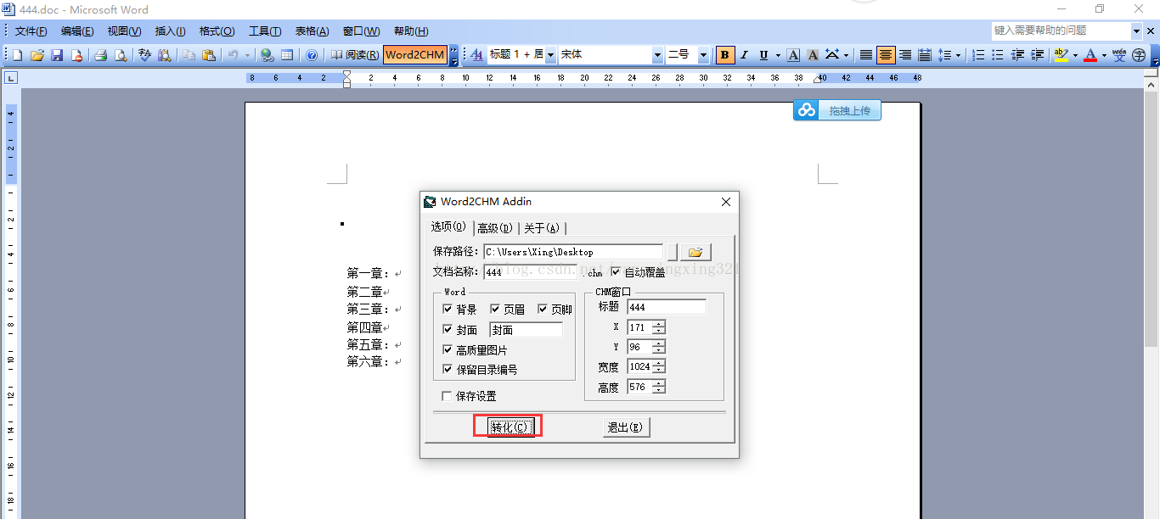Apply bulleted list formatting
Viewport: 1160px width, 519px height.
click(998, 55)
